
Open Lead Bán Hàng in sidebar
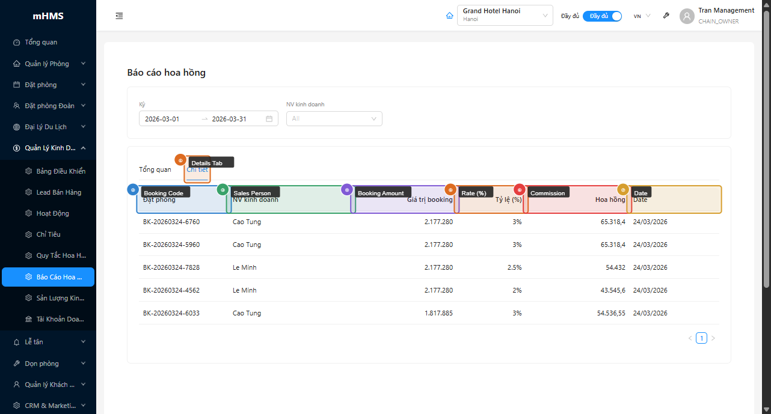[x=58, y=192]
